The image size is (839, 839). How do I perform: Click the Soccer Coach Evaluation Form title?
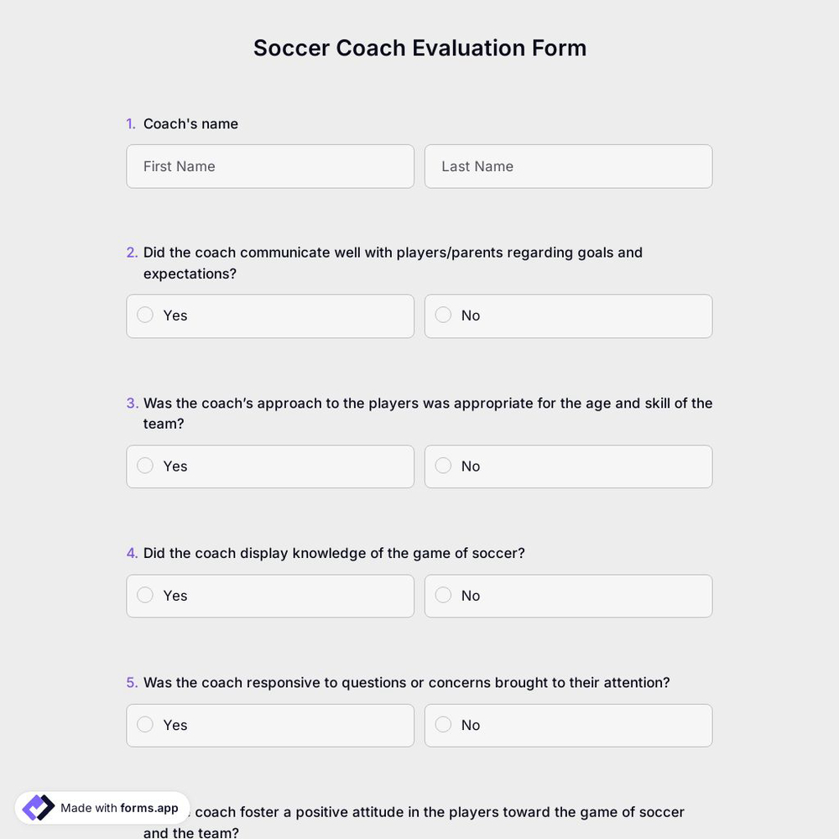pos(419,47)
